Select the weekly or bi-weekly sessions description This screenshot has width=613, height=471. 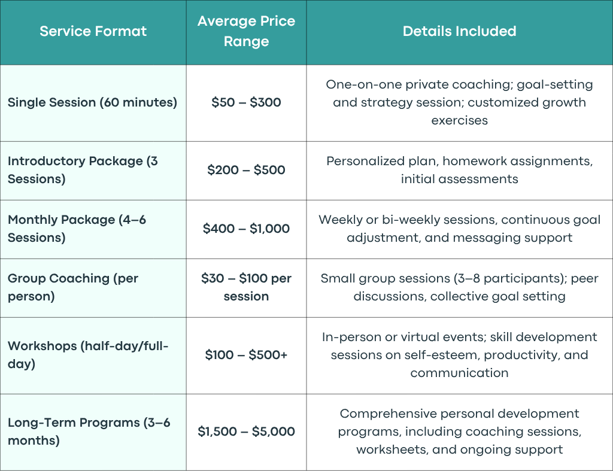coord(459,229)
